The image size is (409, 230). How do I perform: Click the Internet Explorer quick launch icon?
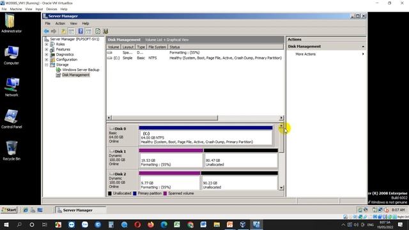click(x=26, y=210)
